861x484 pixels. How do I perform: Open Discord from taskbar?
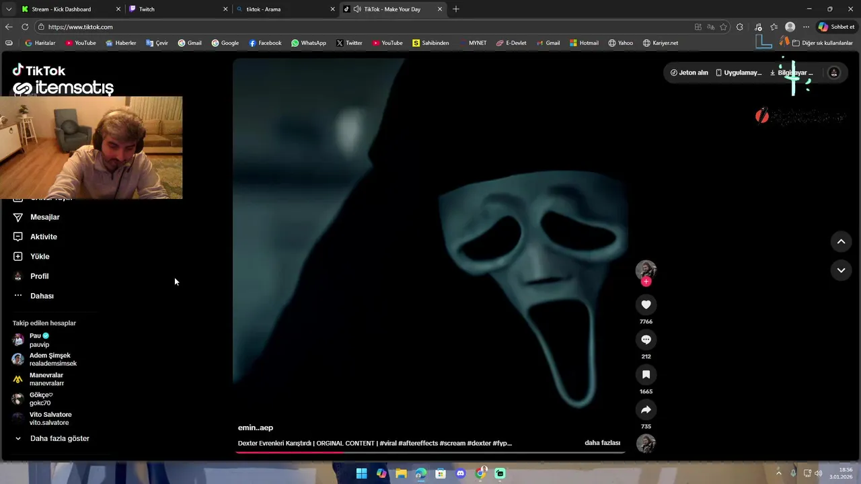coord(460,473)
